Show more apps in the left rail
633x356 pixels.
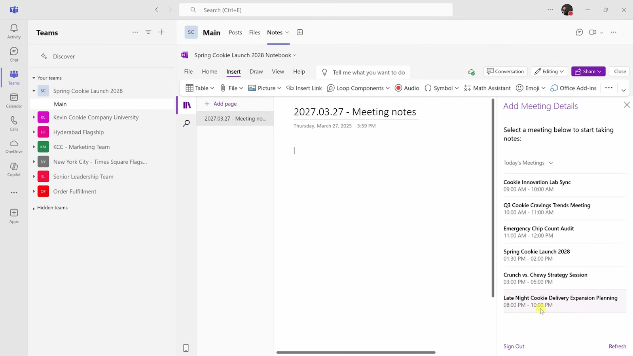14,193
